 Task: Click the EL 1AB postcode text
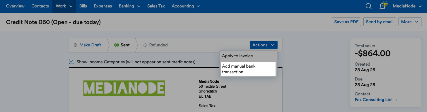click(x=205, y=97)
